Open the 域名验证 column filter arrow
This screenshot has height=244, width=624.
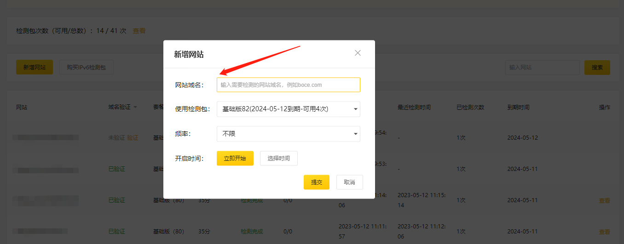coord(135,108)
